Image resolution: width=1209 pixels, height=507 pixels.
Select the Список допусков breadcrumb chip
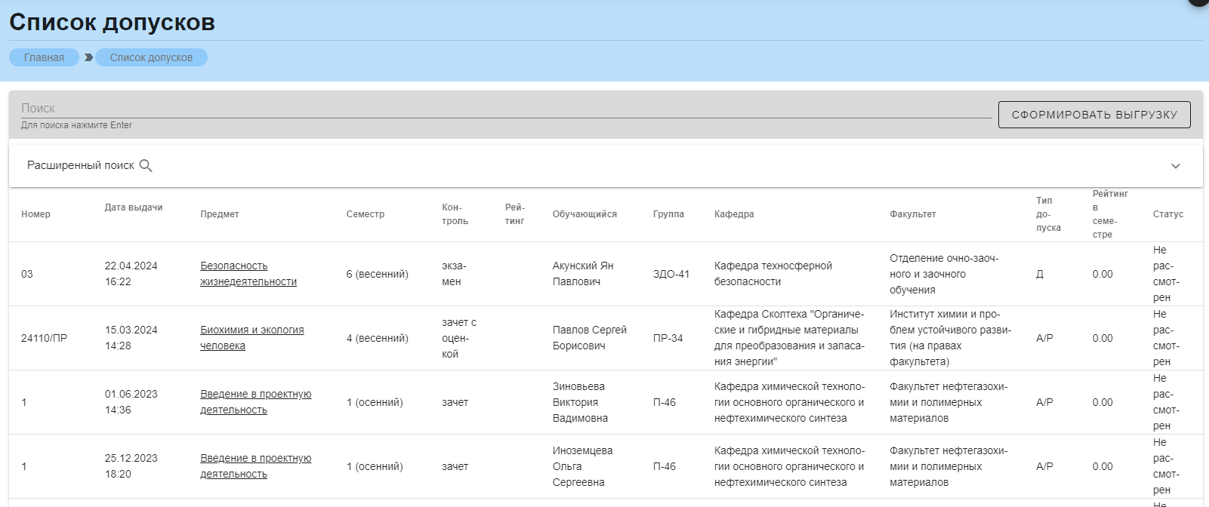(x=151, y=57)
